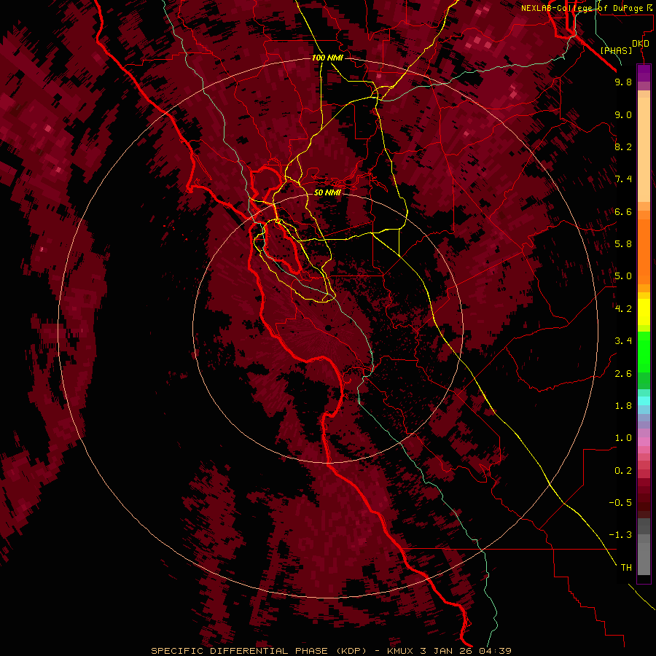This screenshot has width=656, height=656.
Task: Click the NEXLAB-College of DuPage credit text
Action: tap(587, 8)
